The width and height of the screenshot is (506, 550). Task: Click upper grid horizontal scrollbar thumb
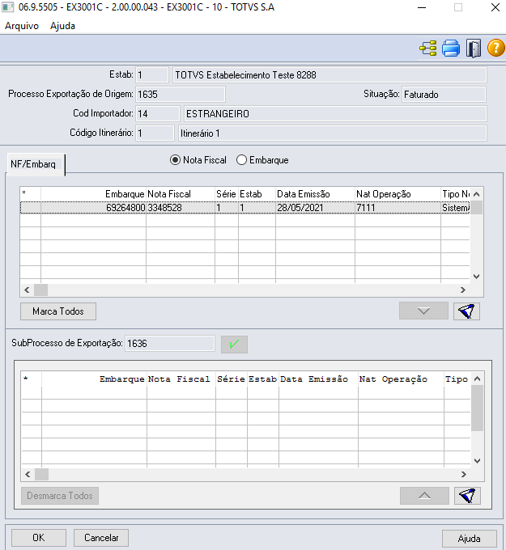pyautogui.click(x=40, y=290)
